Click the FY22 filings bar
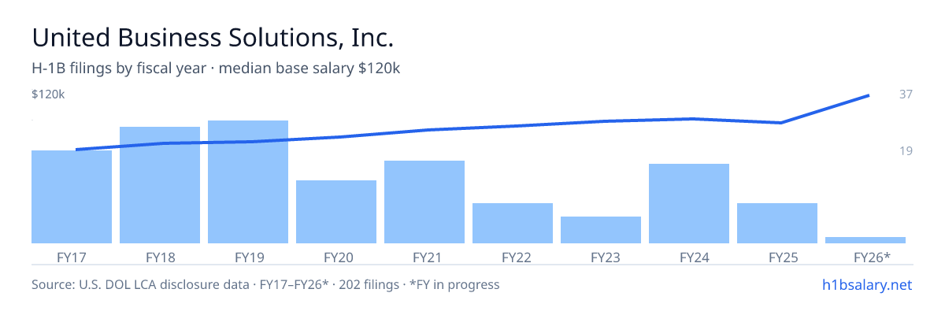Image resolution: width=945 pixels, height=315 pixels. 513,223
